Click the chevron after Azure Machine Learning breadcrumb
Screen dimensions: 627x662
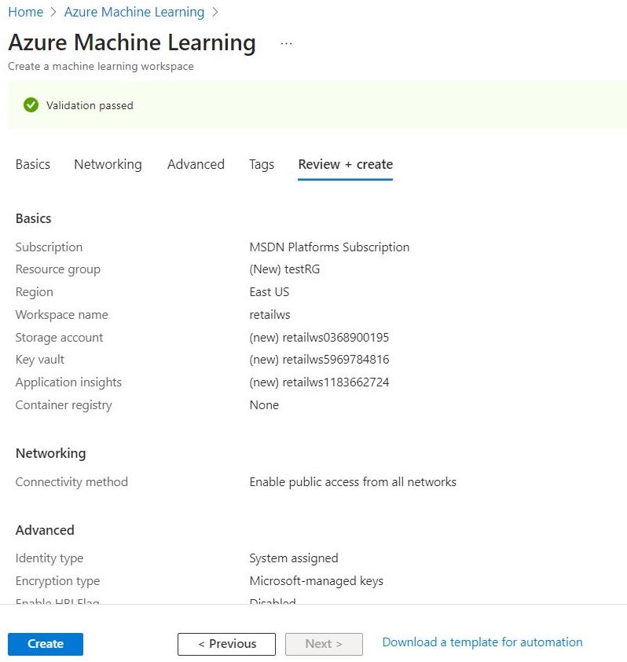214,12
